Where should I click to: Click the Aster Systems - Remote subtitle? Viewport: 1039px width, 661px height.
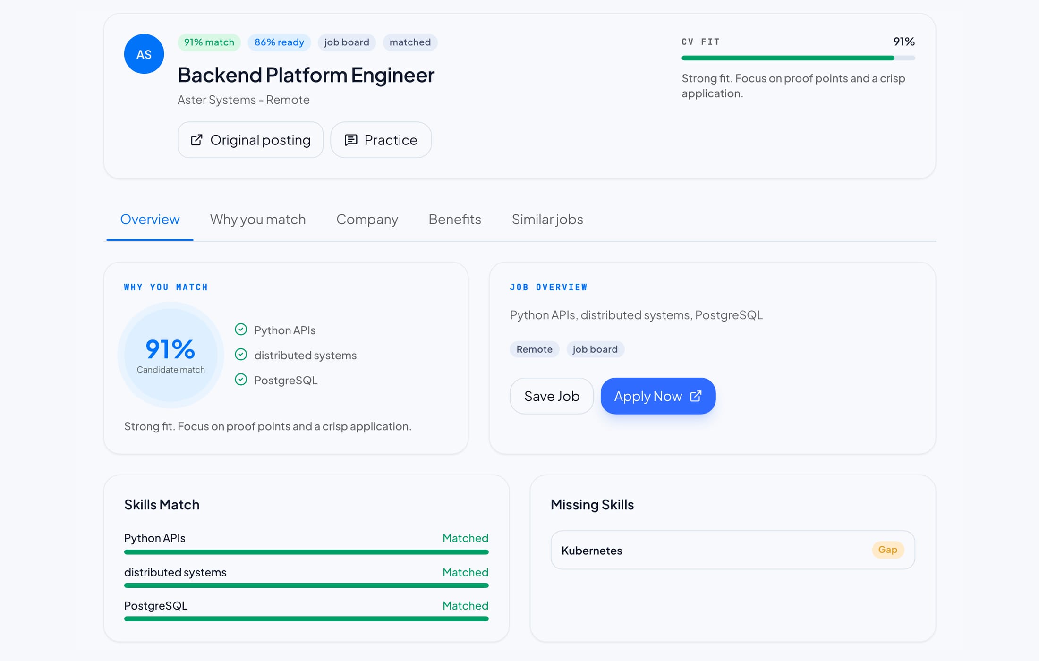coord(244,100)
